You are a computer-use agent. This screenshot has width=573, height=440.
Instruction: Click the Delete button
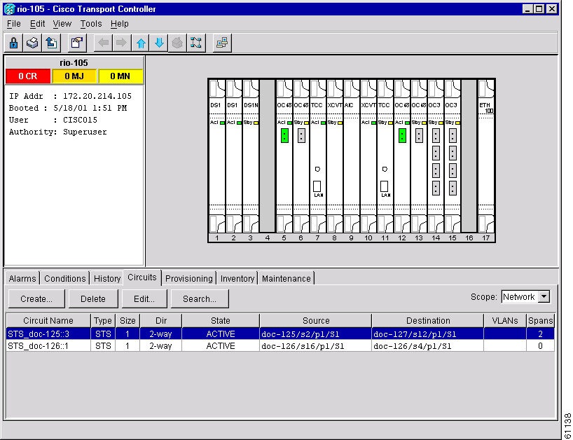[x=93, y=299]
